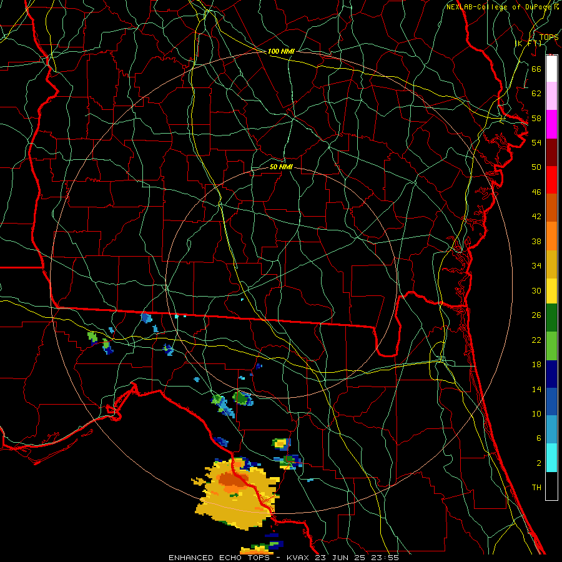Click the white swatch in the tops legend
The image size is (562, 562).
tap(551, 69)
